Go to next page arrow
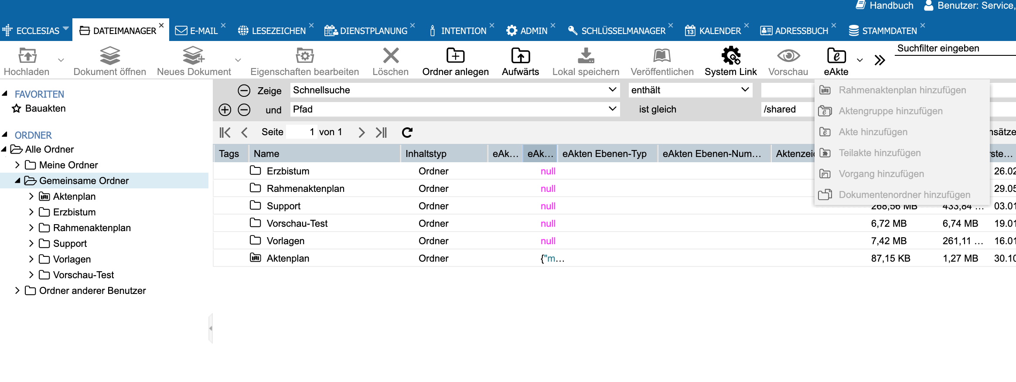Viewport: 1016px width, 382px height. click(361, 132)
